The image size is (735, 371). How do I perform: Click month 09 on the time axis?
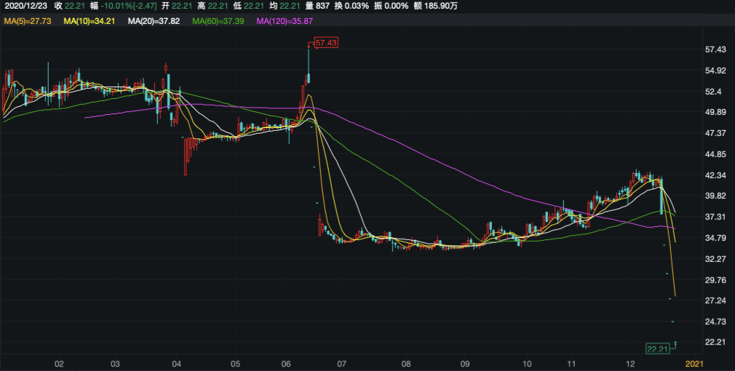(x=465, y=363)
